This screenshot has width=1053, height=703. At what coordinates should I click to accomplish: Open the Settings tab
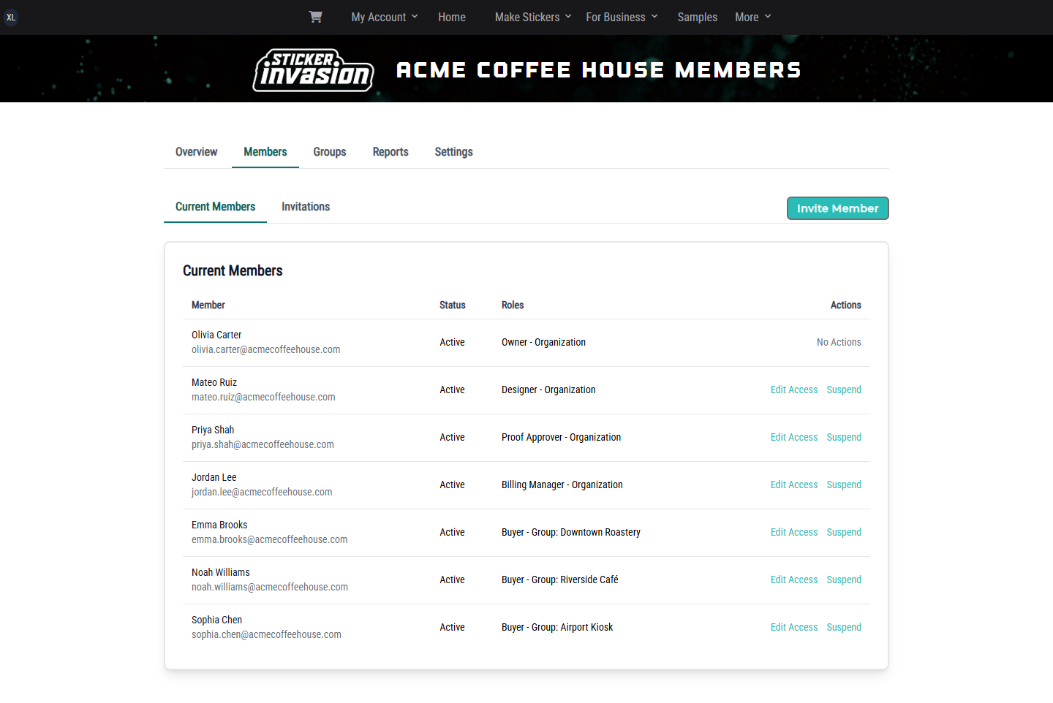[454, 152]
